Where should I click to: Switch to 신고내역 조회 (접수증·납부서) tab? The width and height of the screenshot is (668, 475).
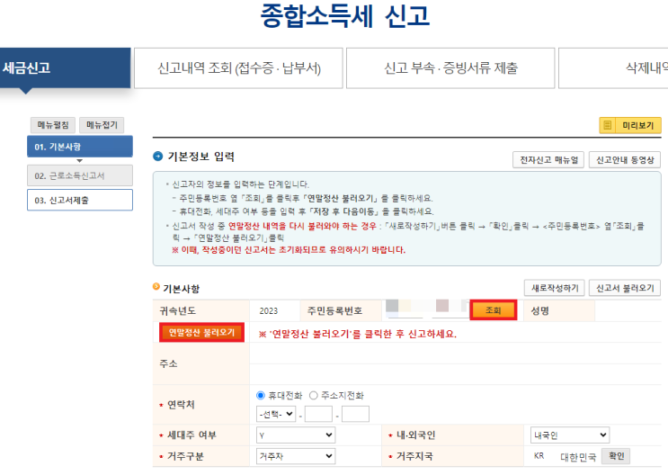point(238,68)
